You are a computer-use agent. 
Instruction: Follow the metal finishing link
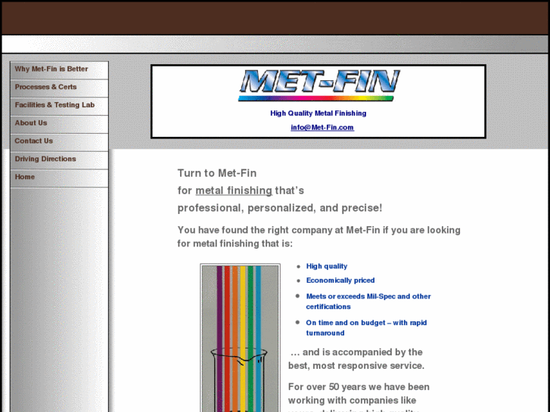click(x=234, y=191)
